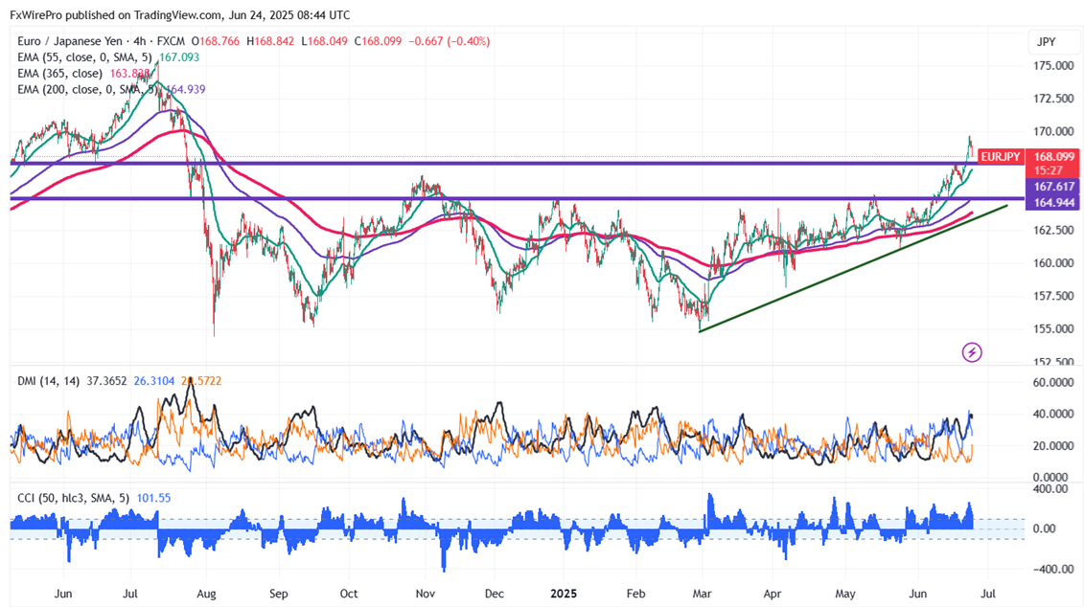
Task: Click the 175.000 price axis label
Action: tap(1053, 66)
